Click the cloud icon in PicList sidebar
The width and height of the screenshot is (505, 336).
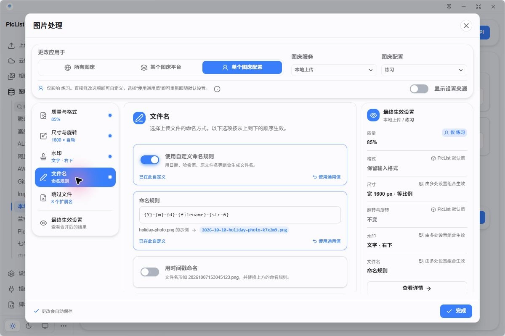pos(12,60)
